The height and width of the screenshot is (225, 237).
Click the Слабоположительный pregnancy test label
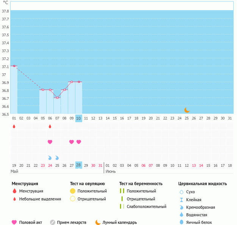[x=147, y=206]
